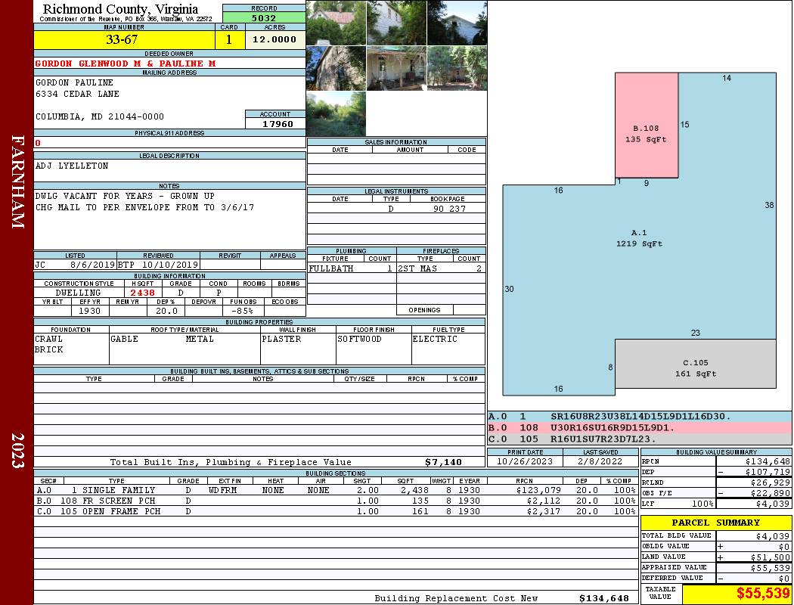Click note DWLG VACANT FOR YEARS - GROWN UP
Viewport: 794px width, 605px height.
(x=125, y=196)
